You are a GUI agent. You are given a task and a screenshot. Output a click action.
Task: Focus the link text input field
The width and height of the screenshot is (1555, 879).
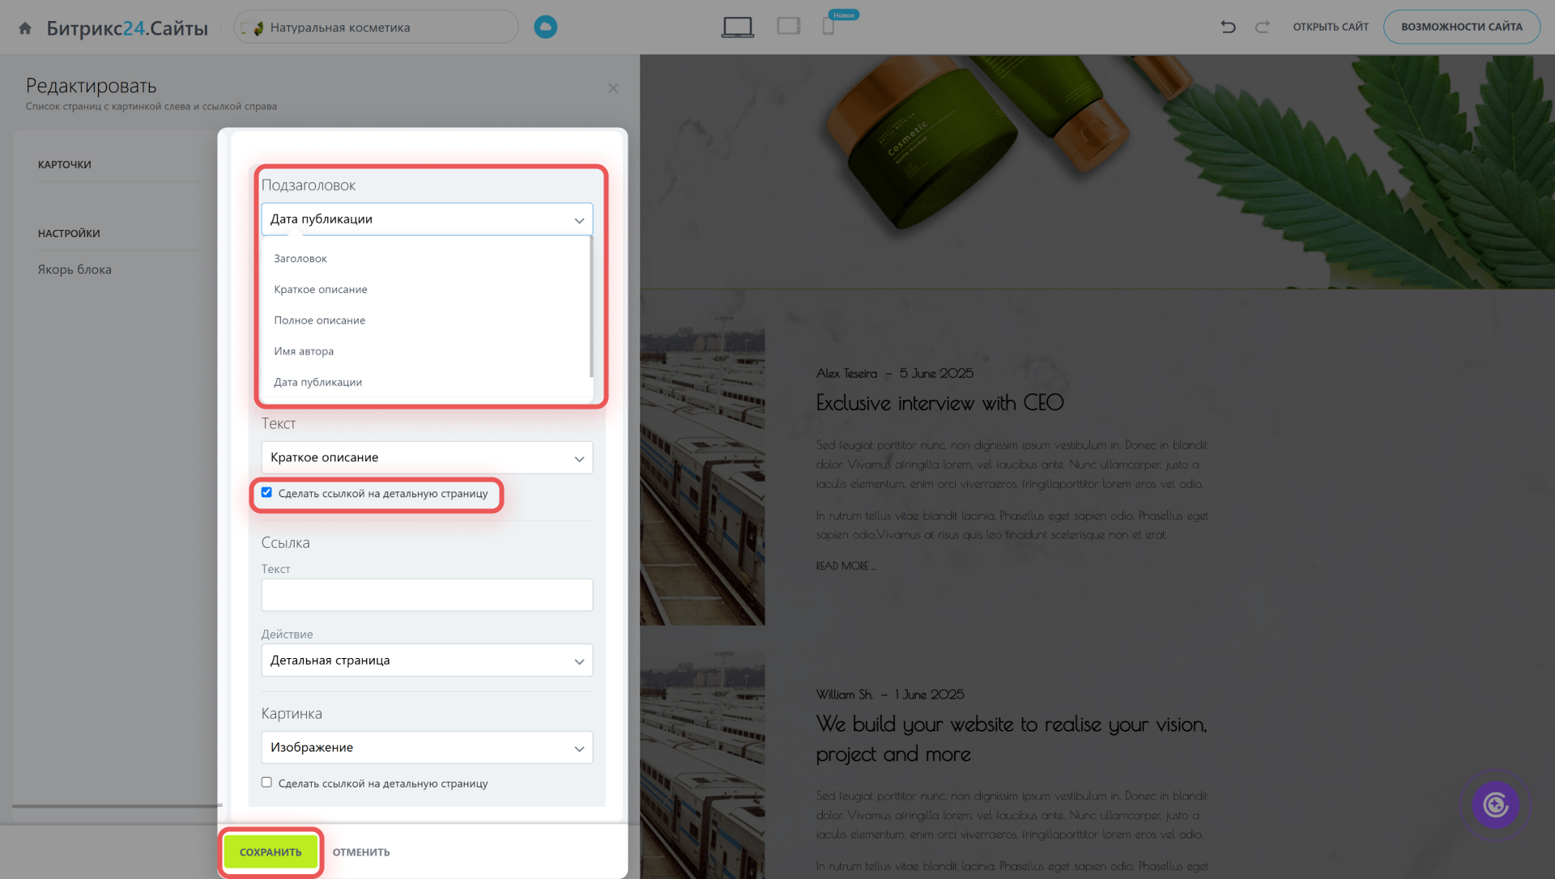coord(427,595)
